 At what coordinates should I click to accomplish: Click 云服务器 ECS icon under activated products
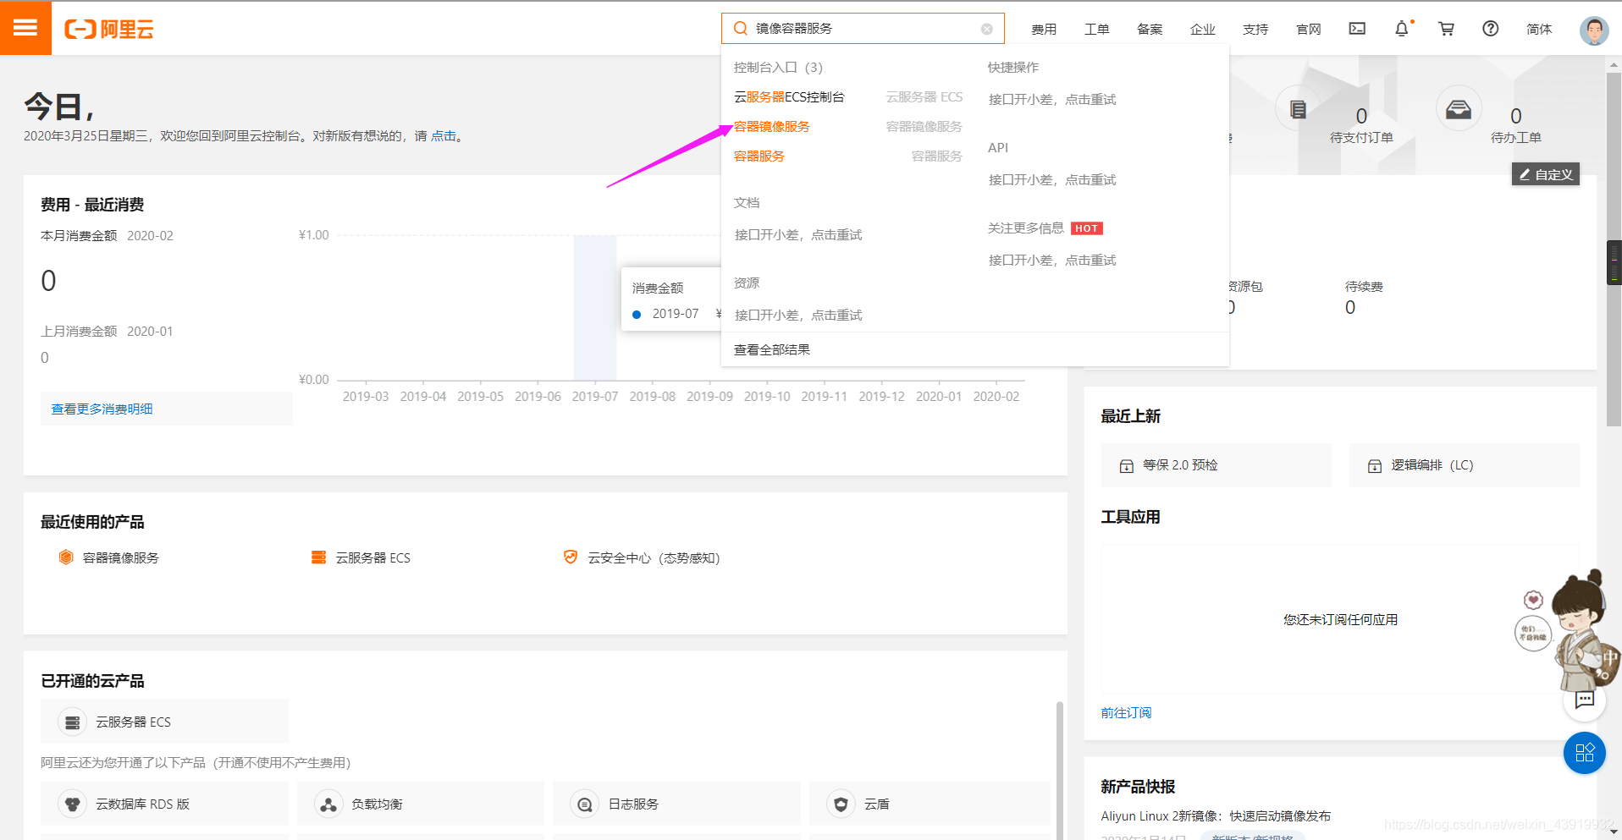[x=73, y=722]
